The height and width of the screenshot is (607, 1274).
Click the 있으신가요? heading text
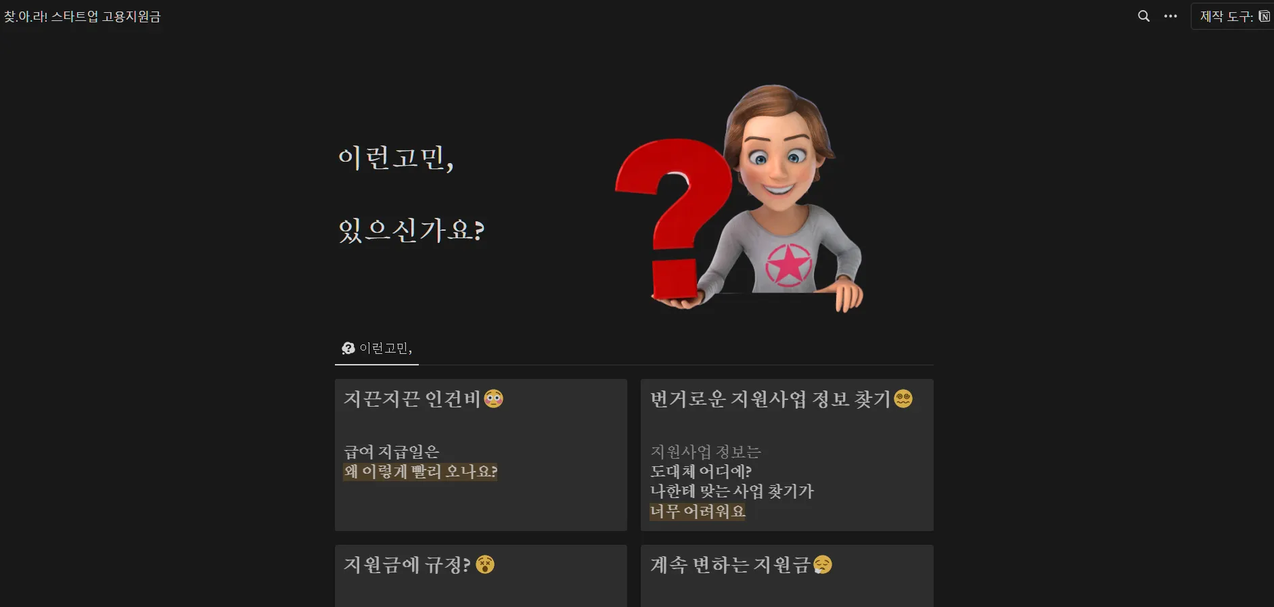coord(411,230)
